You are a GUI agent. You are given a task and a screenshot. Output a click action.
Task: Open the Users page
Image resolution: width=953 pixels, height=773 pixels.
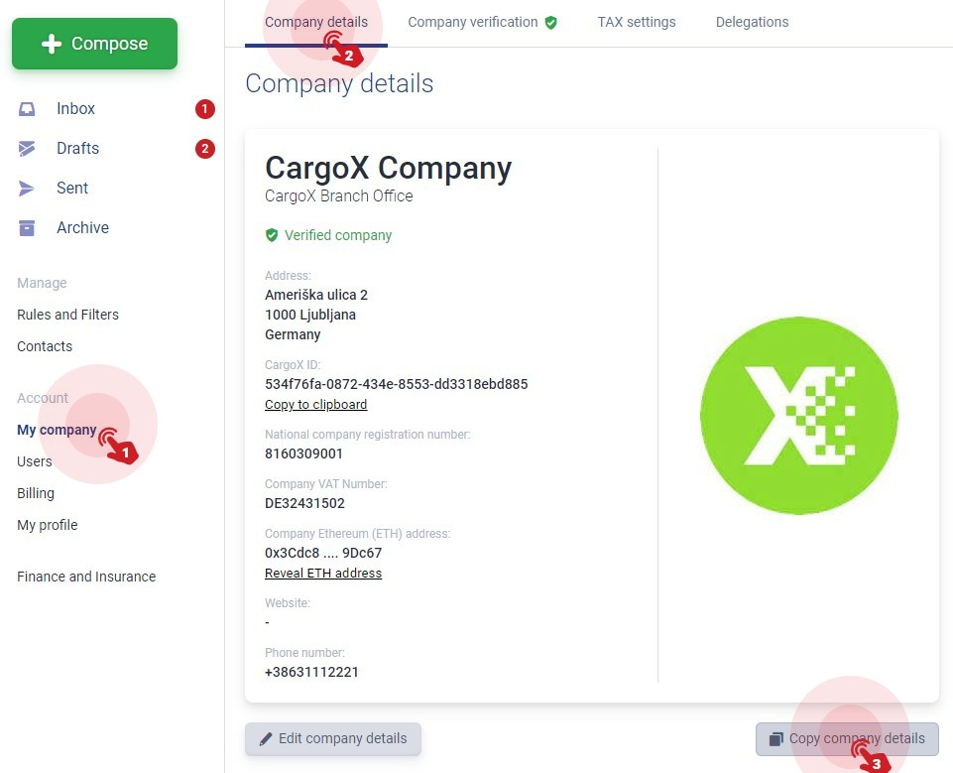point(35,461)
